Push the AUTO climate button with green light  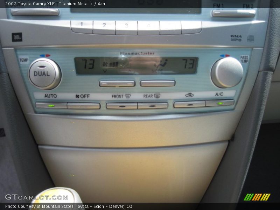[x=51, y=105]
